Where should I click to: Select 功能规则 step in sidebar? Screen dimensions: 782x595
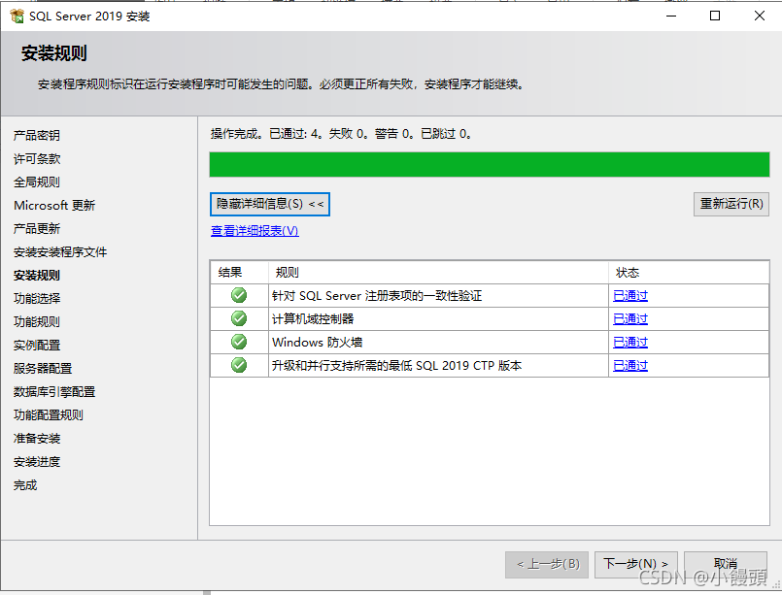point(37,322)
